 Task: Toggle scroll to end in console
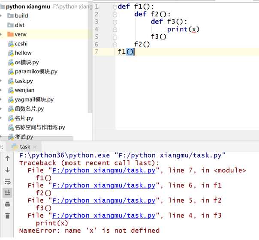coord(7,192)
